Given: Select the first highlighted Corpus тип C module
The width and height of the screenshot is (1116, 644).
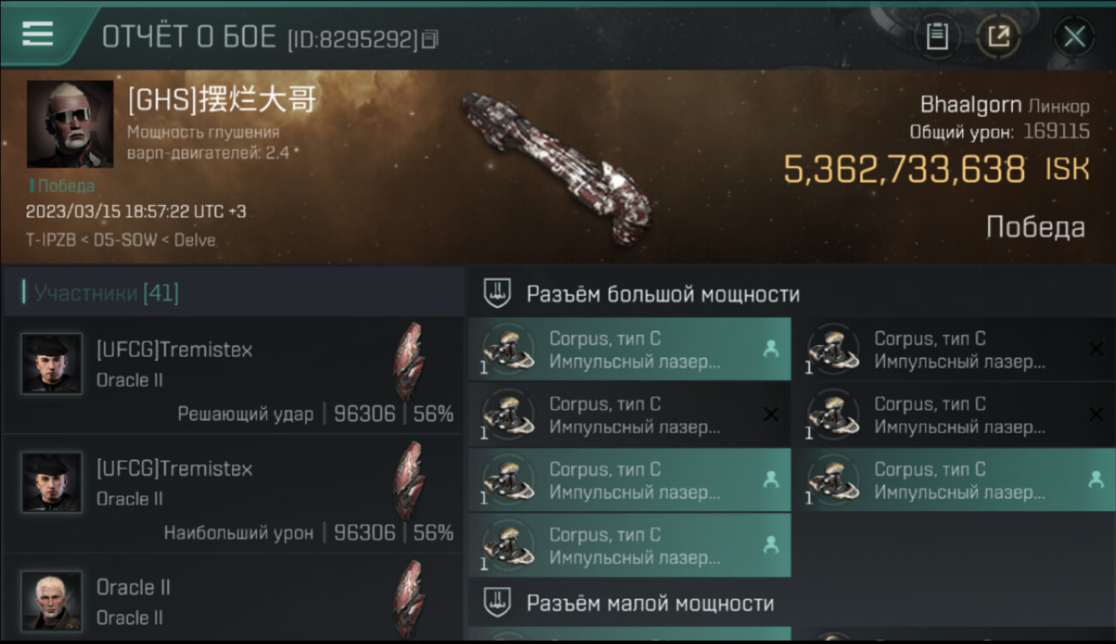Looking at the screenshot, I should [629, 349].
